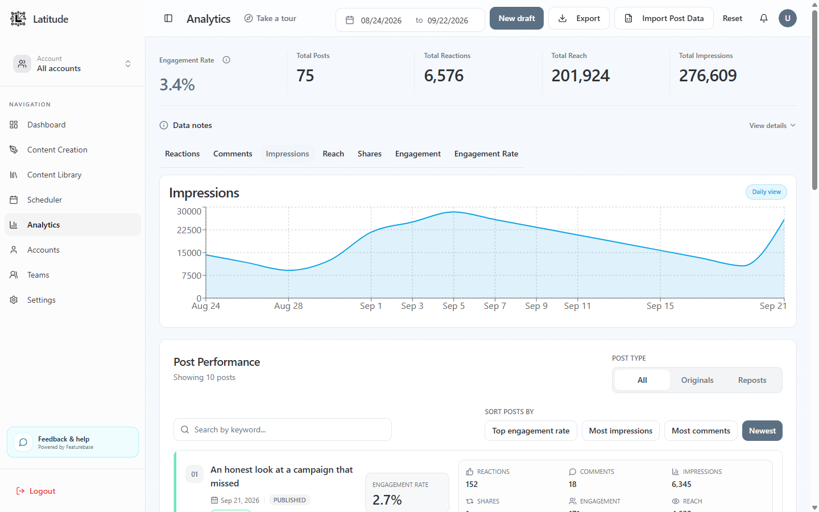Open the user avatar menu
819x512 pixels.
pyautogui.click(x=788, y=18)
